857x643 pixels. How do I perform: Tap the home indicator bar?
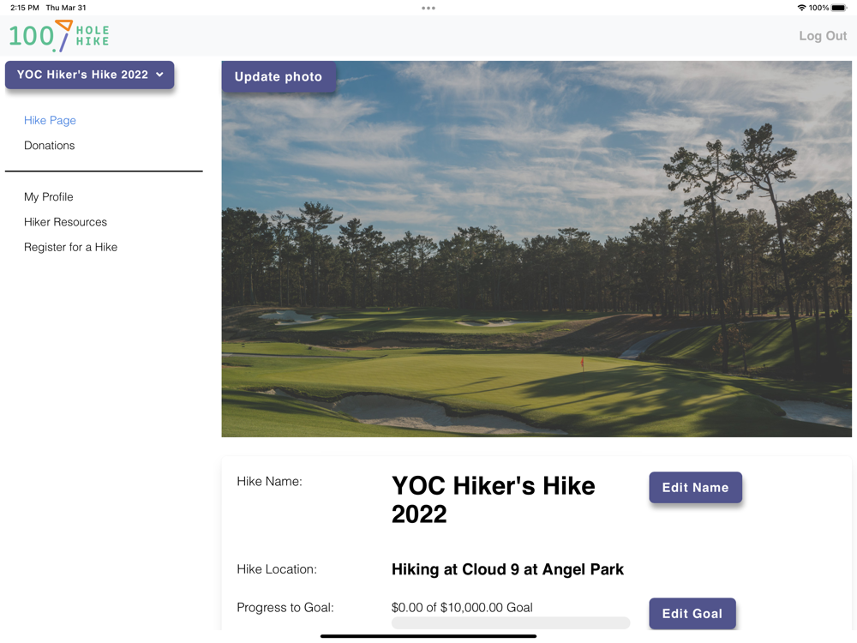428,636
